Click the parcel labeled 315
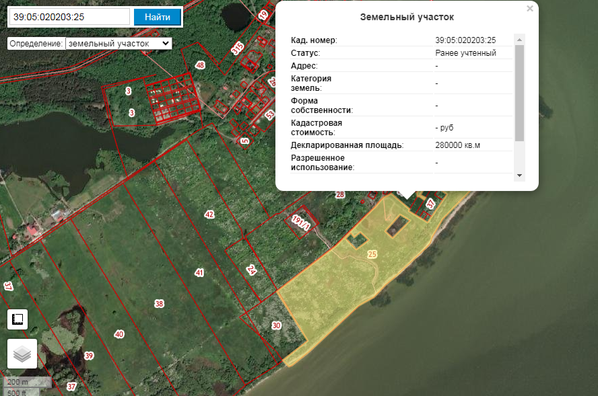The height and width of the screenshot is (396, 598). tap(237, 48)
